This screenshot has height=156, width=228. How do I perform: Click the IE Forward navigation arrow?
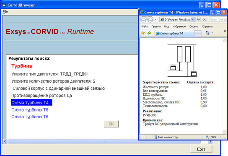coord(150,19)
